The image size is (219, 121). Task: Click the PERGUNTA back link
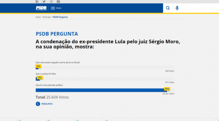[x=47, y=104]
